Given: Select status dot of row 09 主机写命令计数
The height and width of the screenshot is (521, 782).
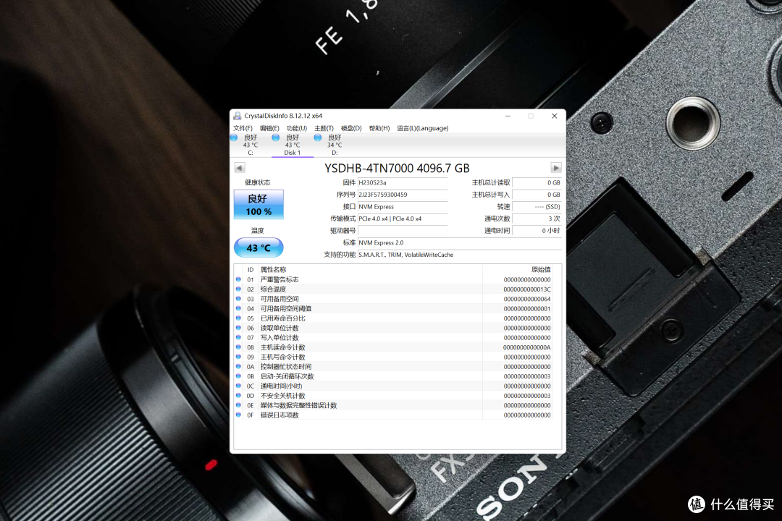Looking at the screenshot, I should 238,357.
